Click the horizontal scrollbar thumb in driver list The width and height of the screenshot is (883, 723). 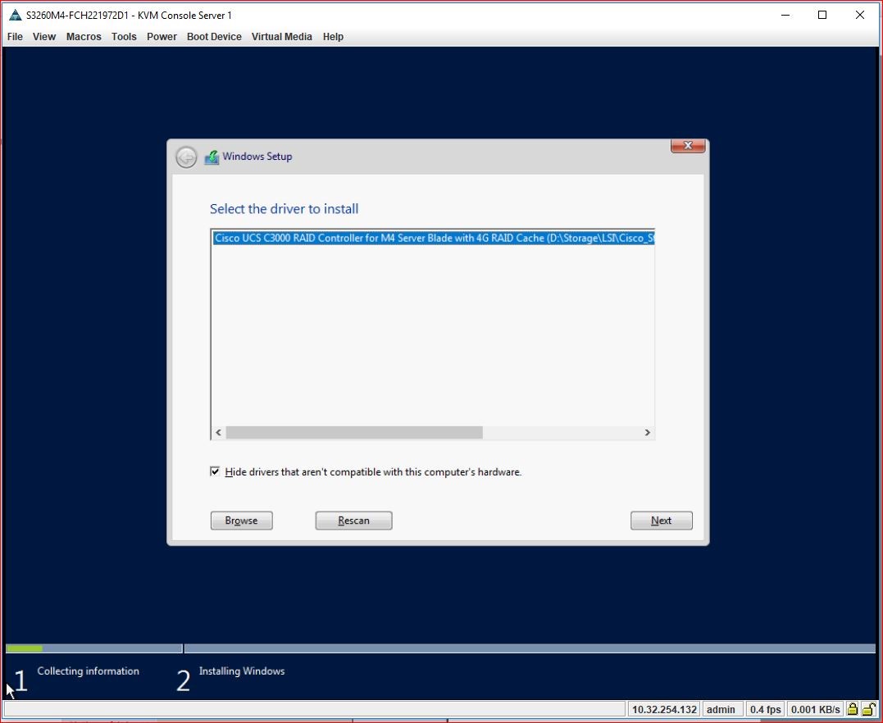tap(354, 433)
